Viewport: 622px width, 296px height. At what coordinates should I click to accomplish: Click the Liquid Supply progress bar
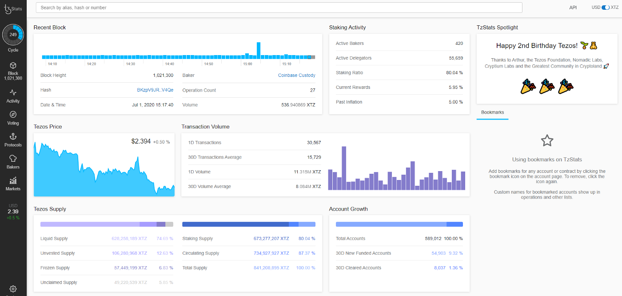107,224
